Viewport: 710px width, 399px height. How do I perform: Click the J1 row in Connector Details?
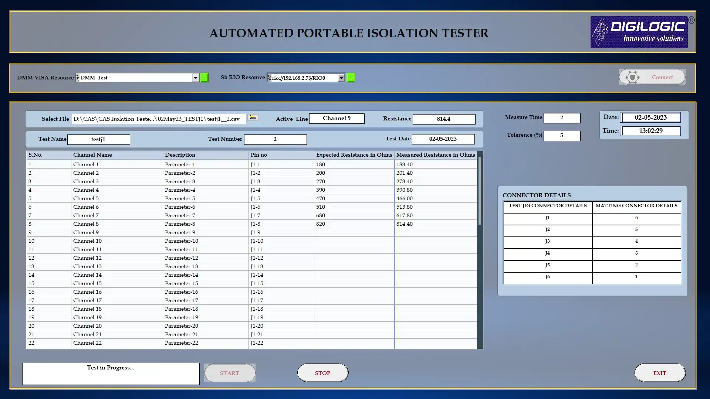pos(548,218)
